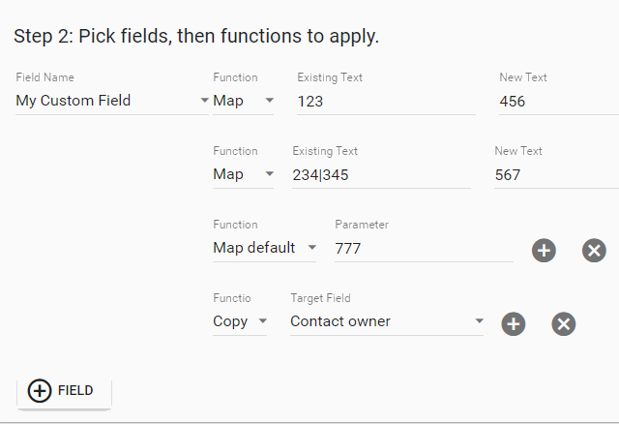Open the Contact owner target field dropdown

coord(387,321)
